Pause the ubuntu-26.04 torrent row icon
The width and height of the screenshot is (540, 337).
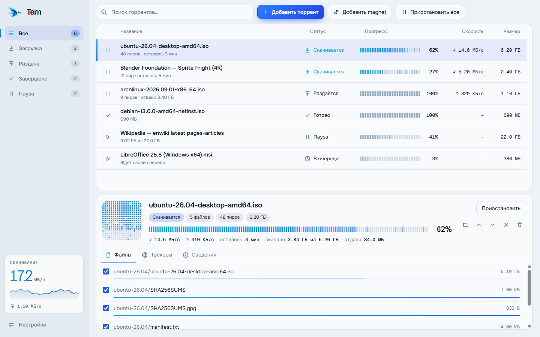tap(108, 50)
